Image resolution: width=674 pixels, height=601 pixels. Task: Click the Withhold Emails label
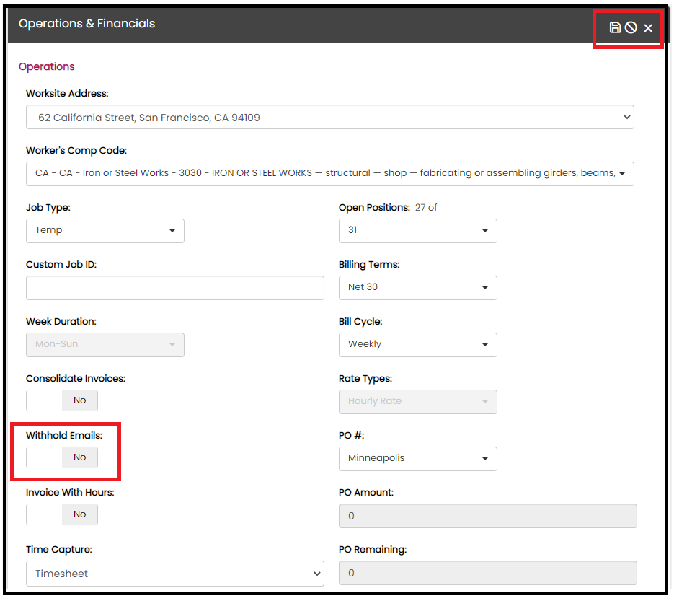pyautogui.click(x=64, y=435)
